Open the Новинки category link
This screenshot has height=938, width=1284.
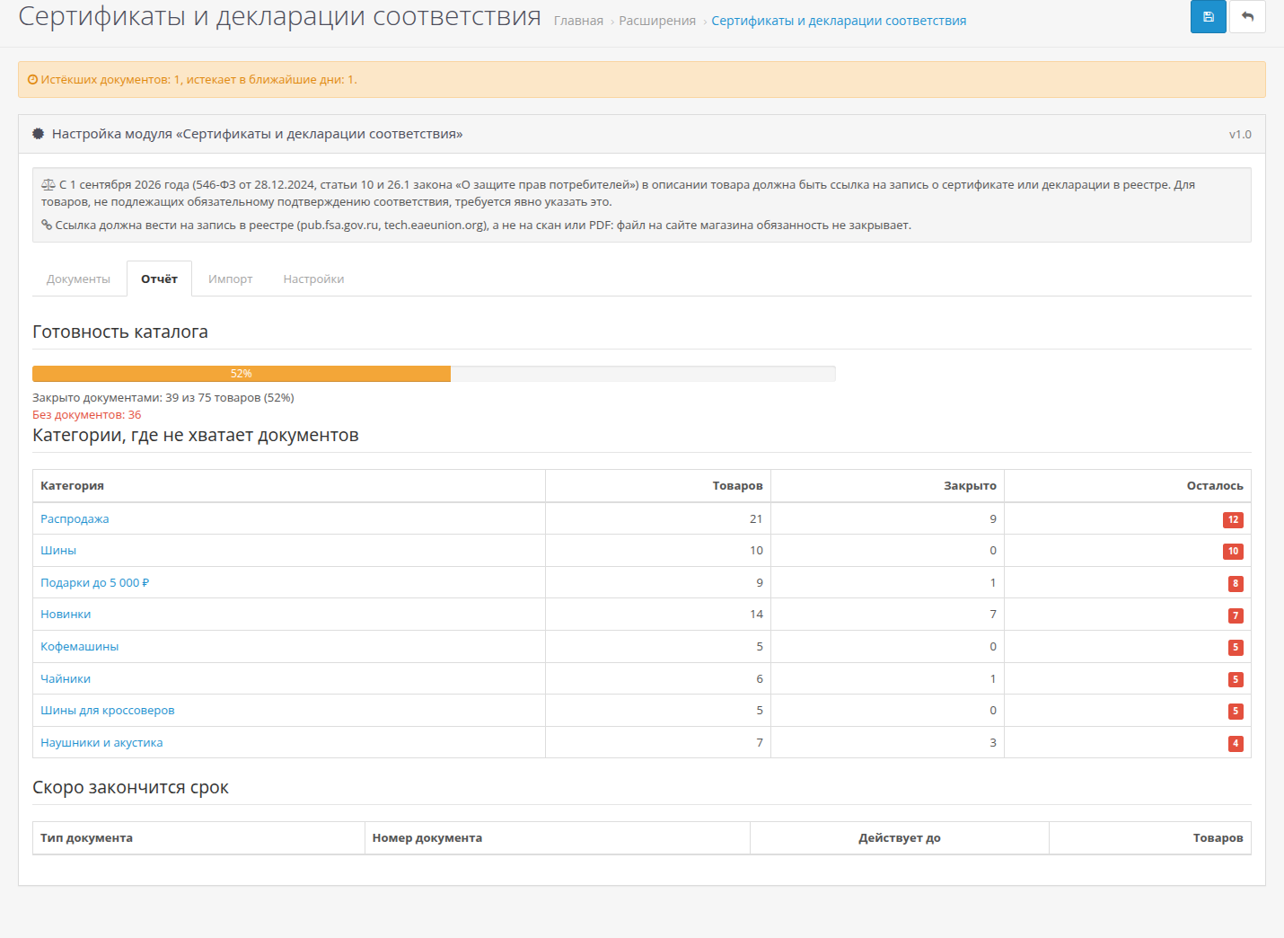[66, 615]
